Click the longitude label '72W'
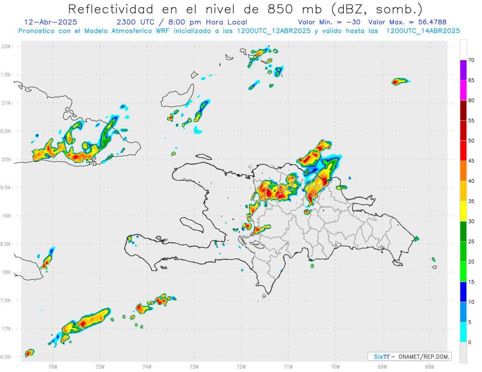The image size is (482, 372). 241,366
